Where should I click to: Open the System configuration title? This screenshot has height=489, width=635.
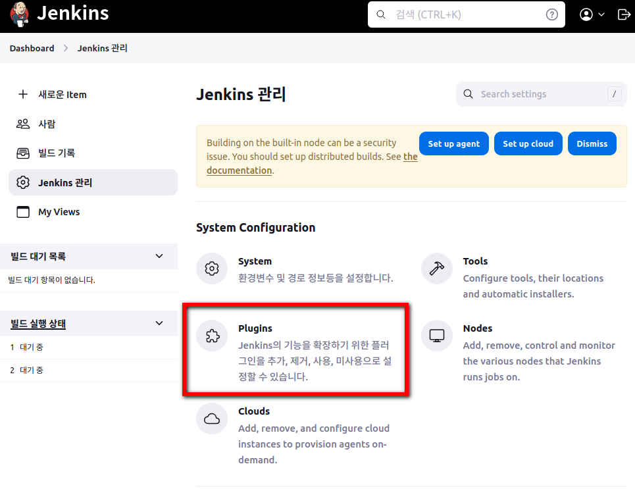tap(255, 261)
